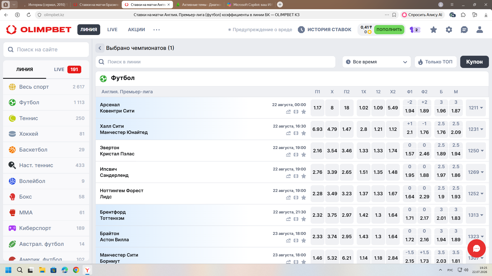The image size is (492, 276).
Task: Toggle the Только ТОП filter
Action: pos(436,62)
